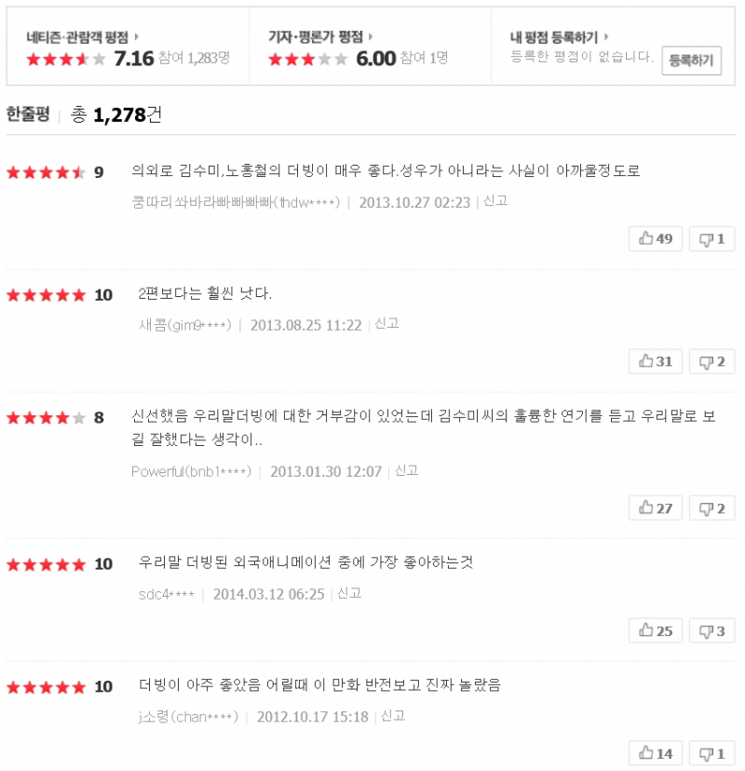
Task: Click the 등록하기 button
Action: [x=691, y=61]
